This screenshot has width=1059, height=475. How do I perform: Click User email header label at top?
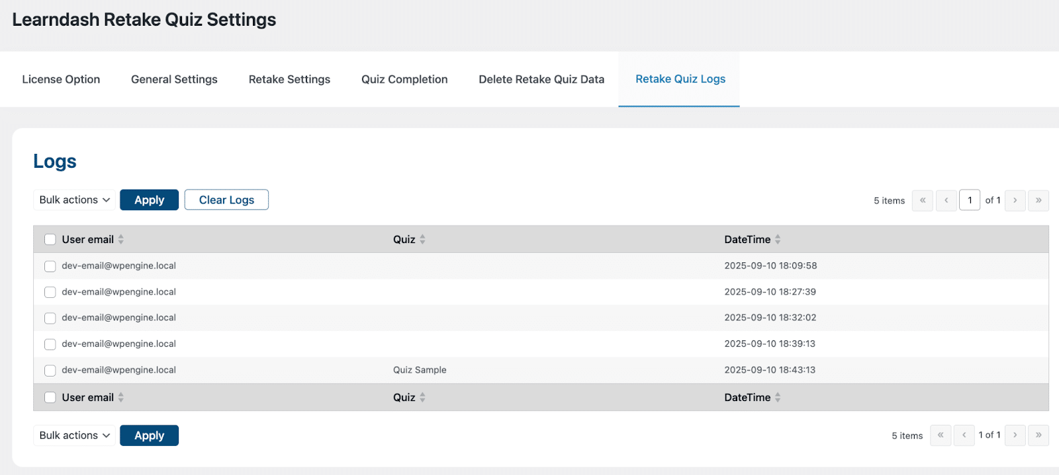coord(88,239)
